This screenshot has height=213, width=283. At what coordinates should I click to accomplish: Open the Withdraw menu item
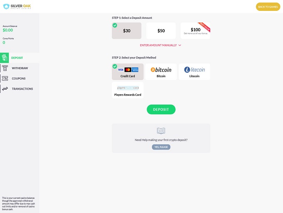tap(20, 68)
